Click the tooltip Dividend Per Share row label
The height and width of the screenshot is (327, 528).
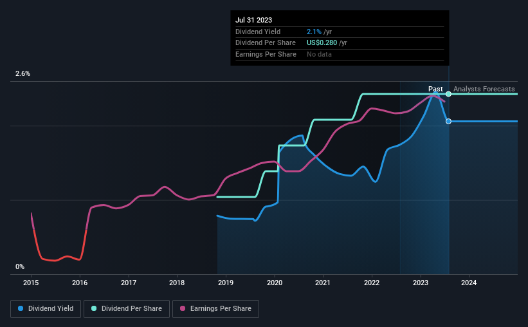click(266, 43)
